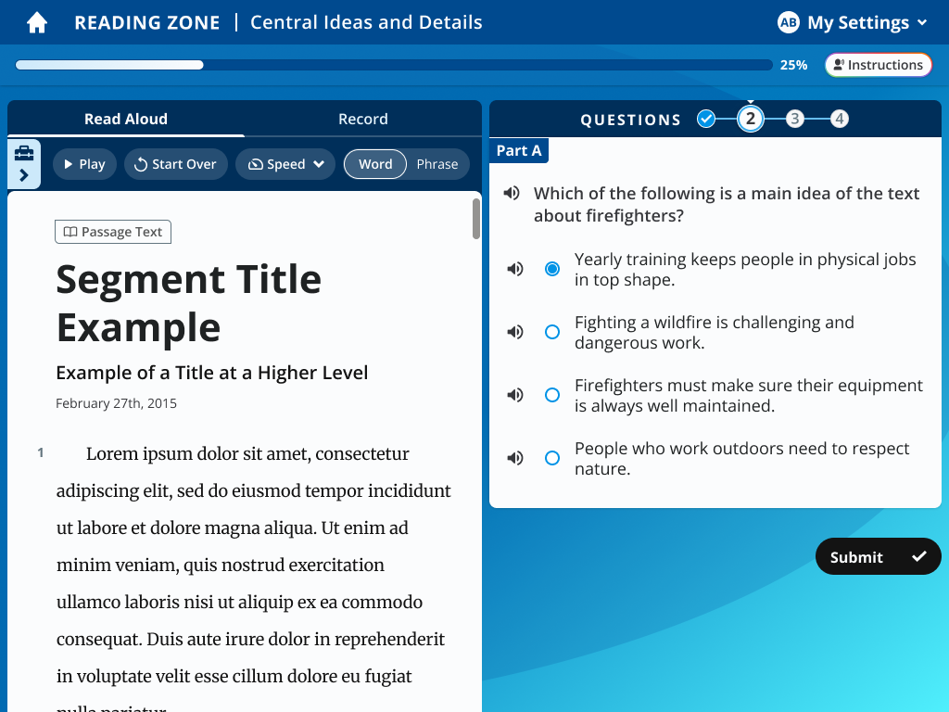This screenshot has width=949, height=712.
Task: Go to the home page icon
Action: 37,22
